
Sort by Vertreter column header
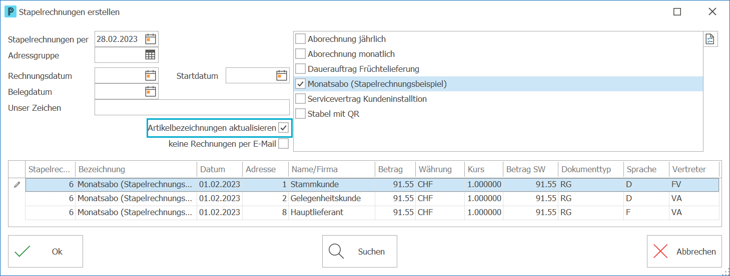coord(694,169)
